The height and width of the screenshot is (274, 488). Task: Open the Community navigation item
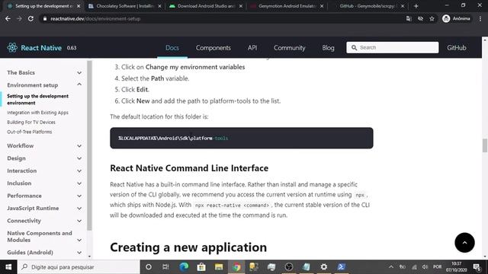click(x=290, y=47)
